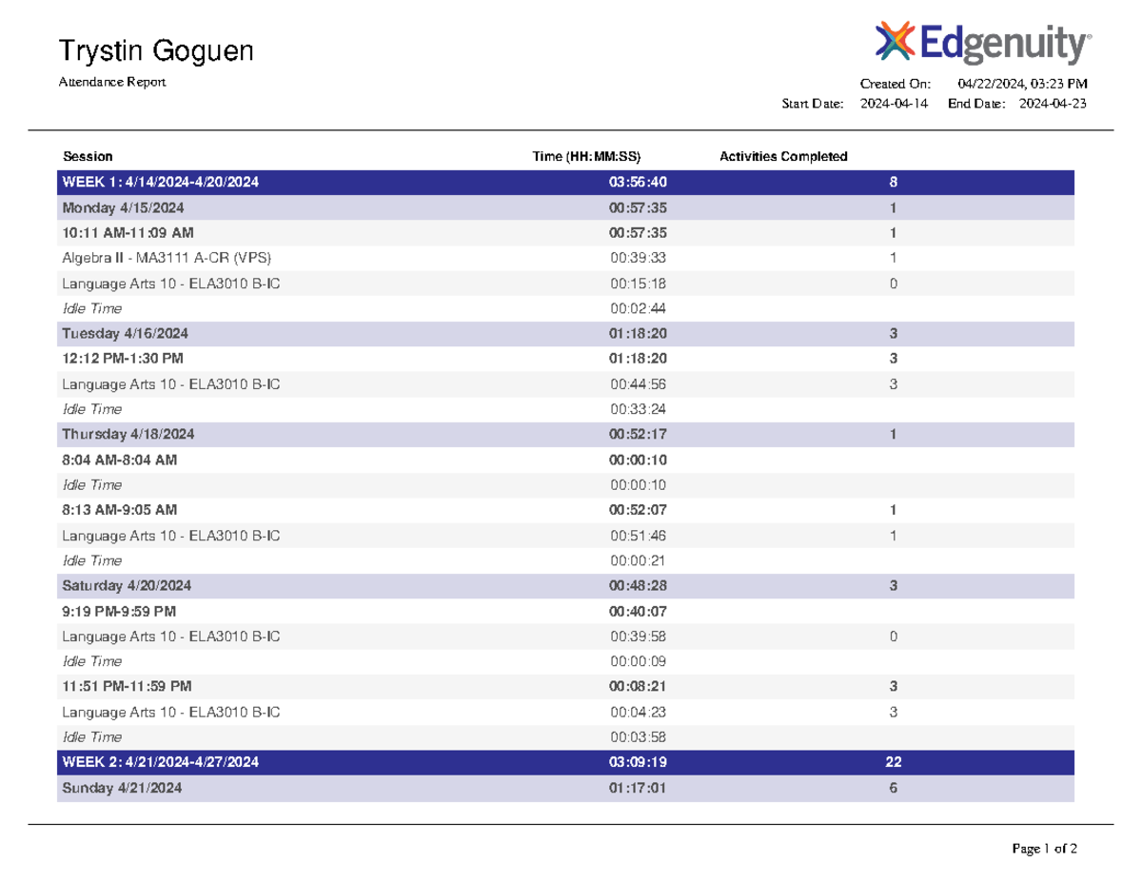The image size is (1142, 882).
Task: Select the Monday 4/15/2024 row
Action: (x=565, y=207)
